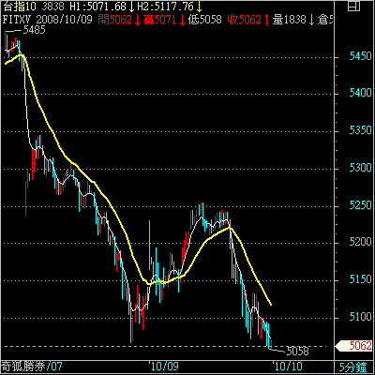Click the 2008/10/09 date readout
Screen dimensions: 375x375
(64, 20)
